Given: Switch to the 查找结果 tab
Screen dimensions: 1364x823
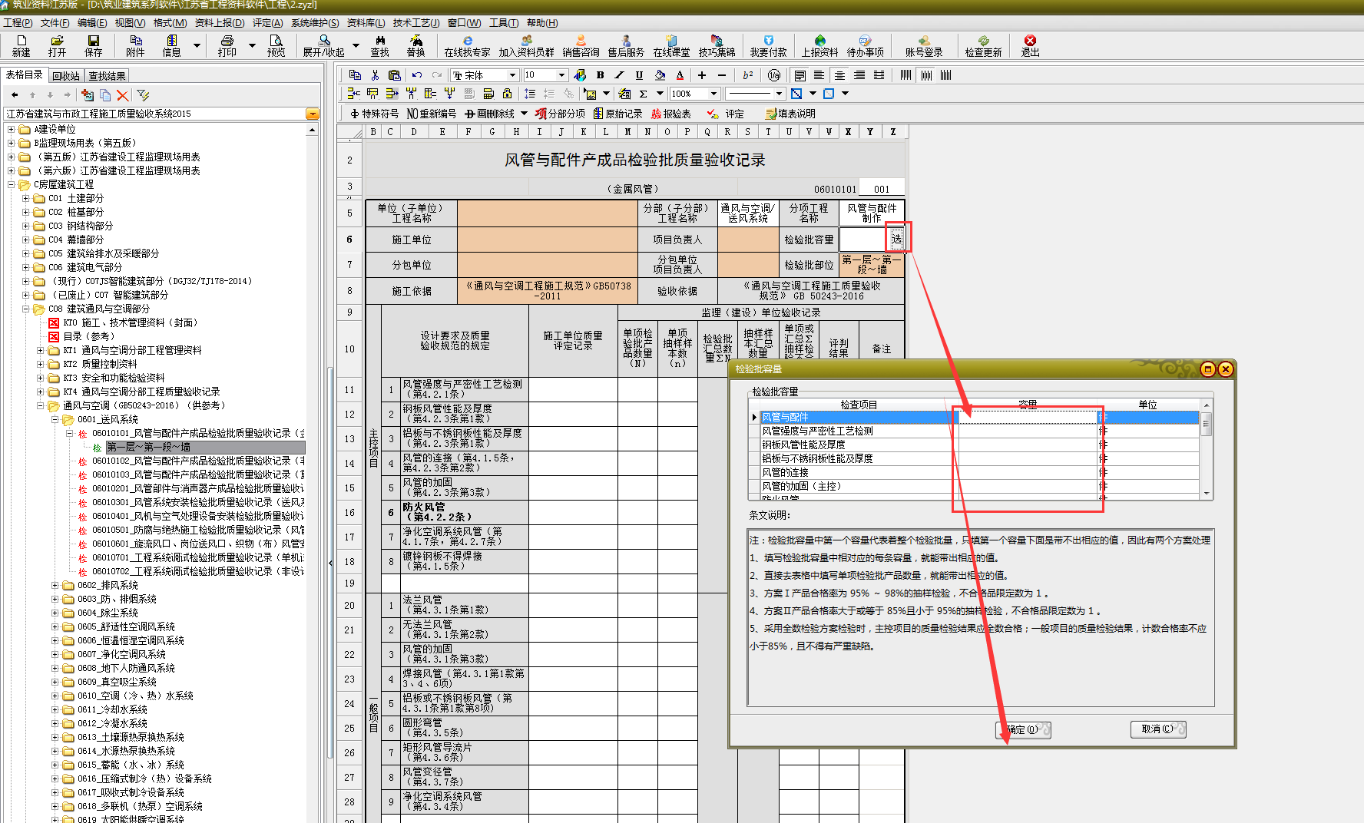Looking at the screenshot, I should [x=107, y=76].
